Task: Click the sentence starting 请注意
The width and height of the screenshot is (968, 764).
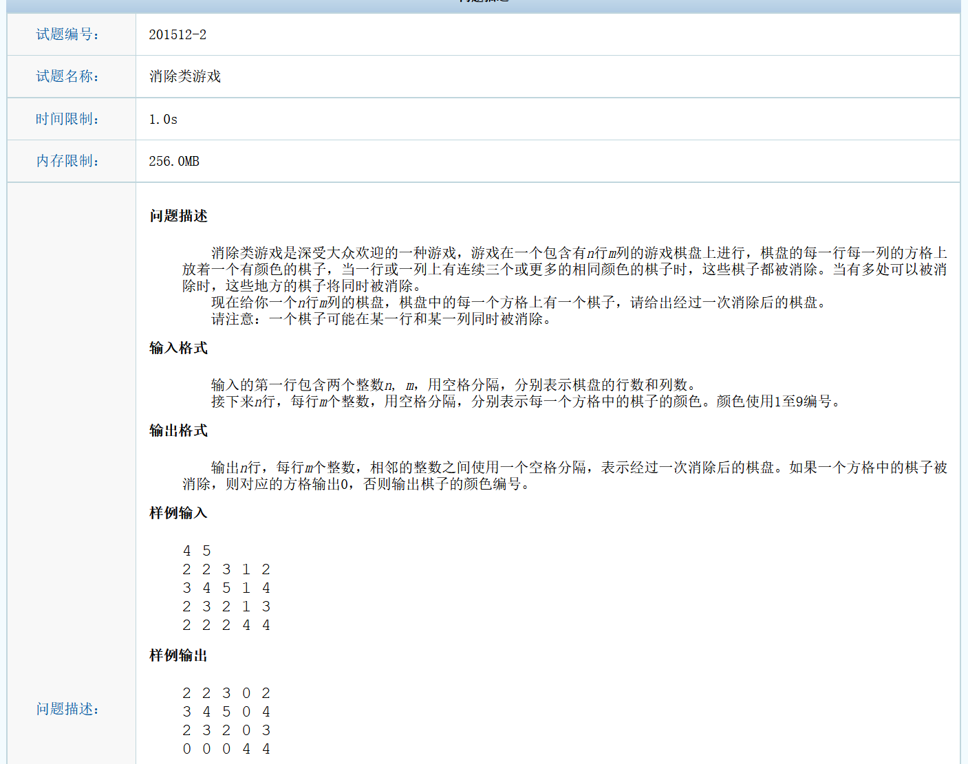Action: 383,319
